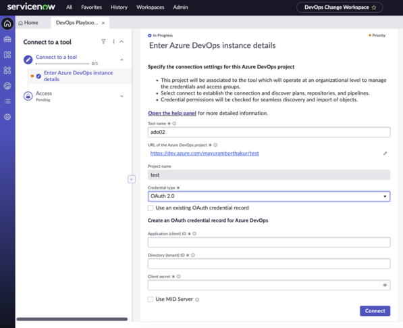Click info icon next to Use MID Server
This screenshot has width=403, height=328.
click(197, 300)
